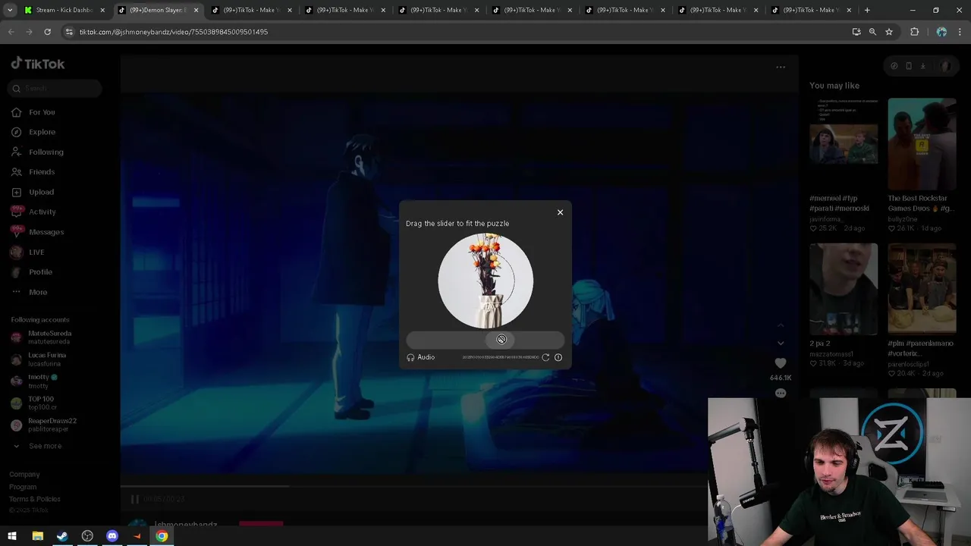The width and height of the screenshot is (971, 546).
Task: Open the Following feed
Action: [x=46, y=152]
